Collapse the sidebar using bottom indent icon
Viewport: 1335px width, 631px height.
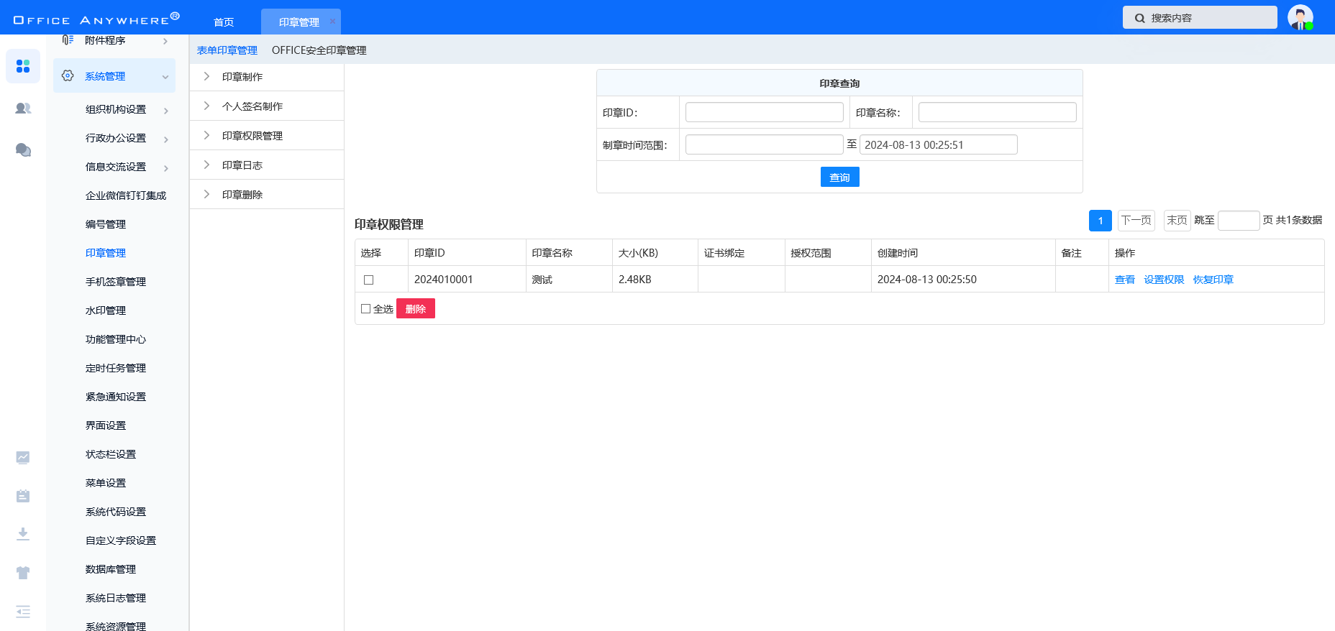tap(23, 612)
